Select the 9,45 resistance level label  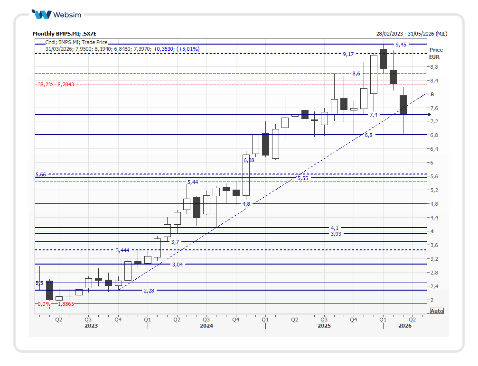coord(401,45)
